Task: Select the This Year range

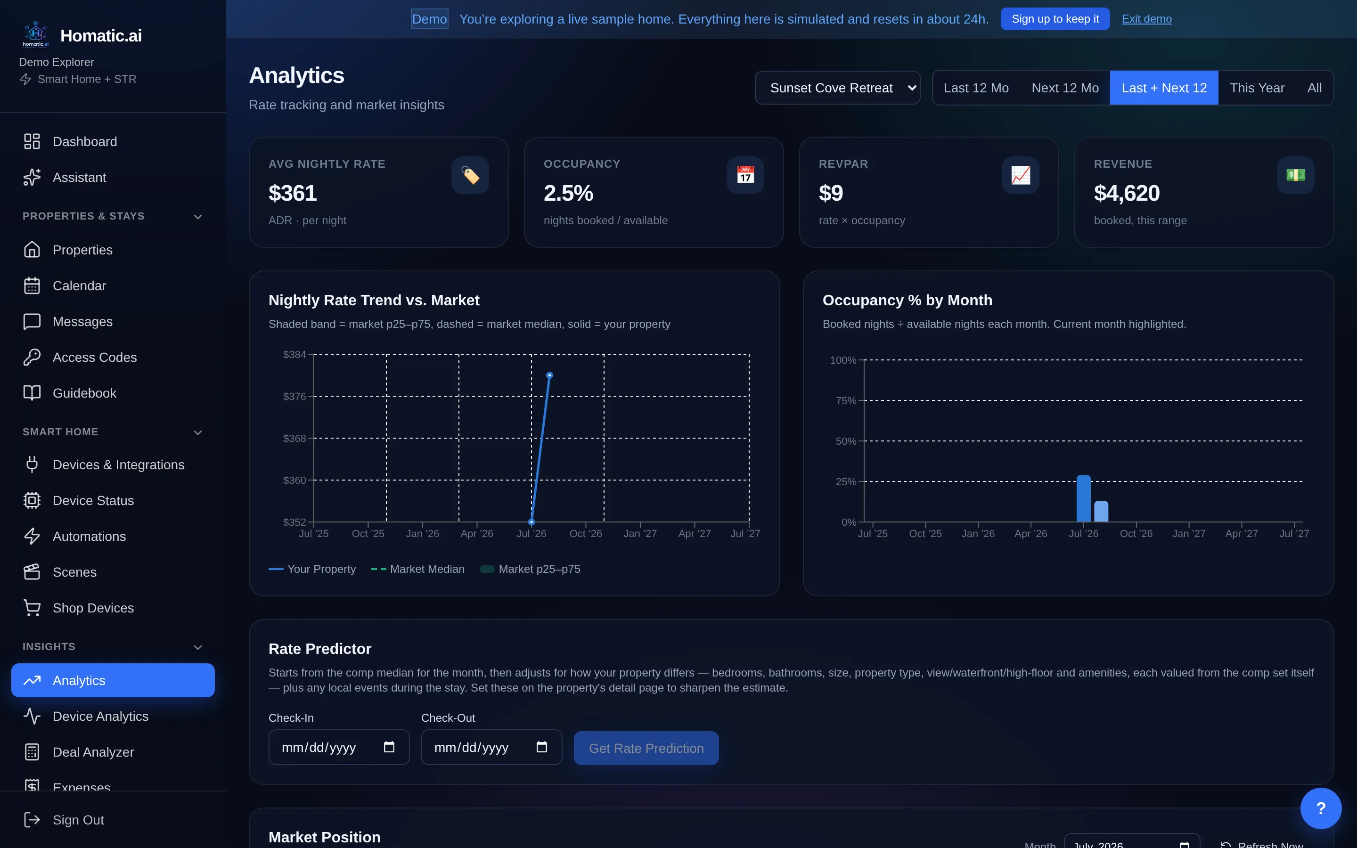Action: 1257,88
